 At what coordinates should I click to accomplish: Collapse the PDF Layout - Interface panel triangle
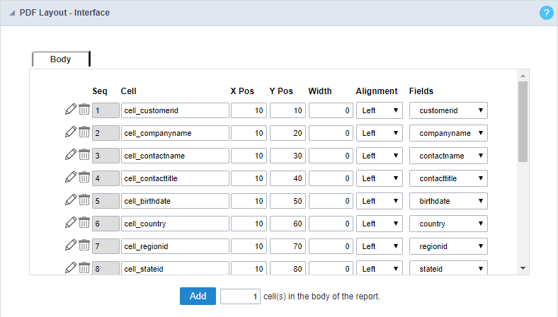(x=12, y=13)
